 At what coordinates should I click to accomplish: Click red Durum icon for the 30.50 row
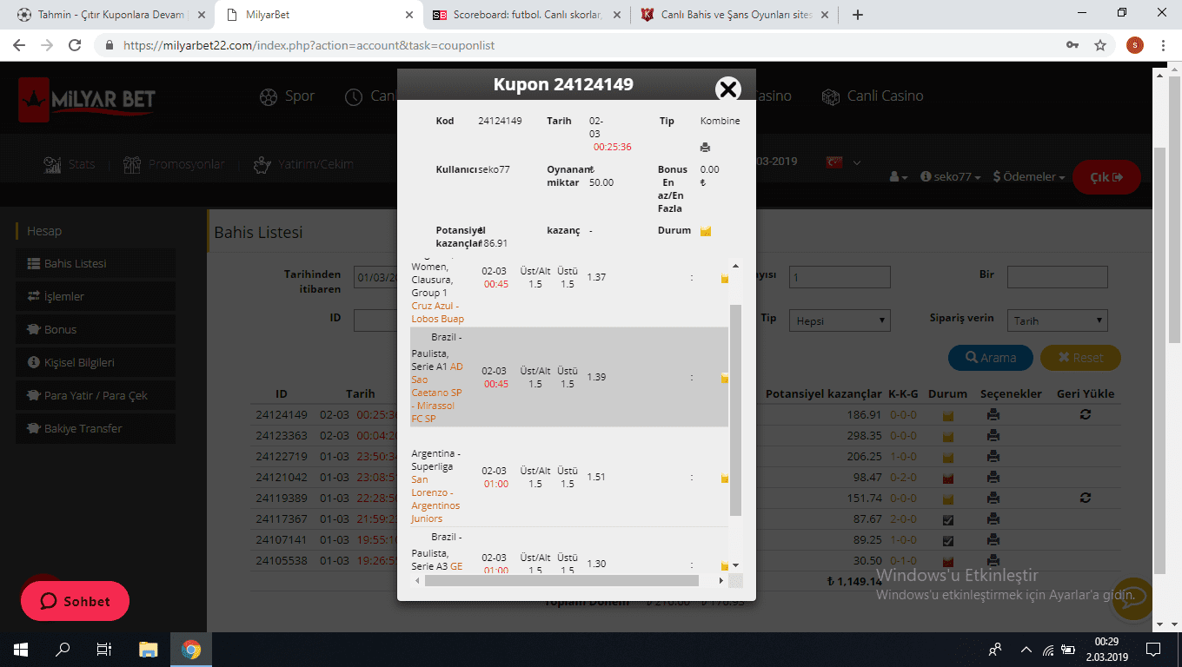[948, 562]
